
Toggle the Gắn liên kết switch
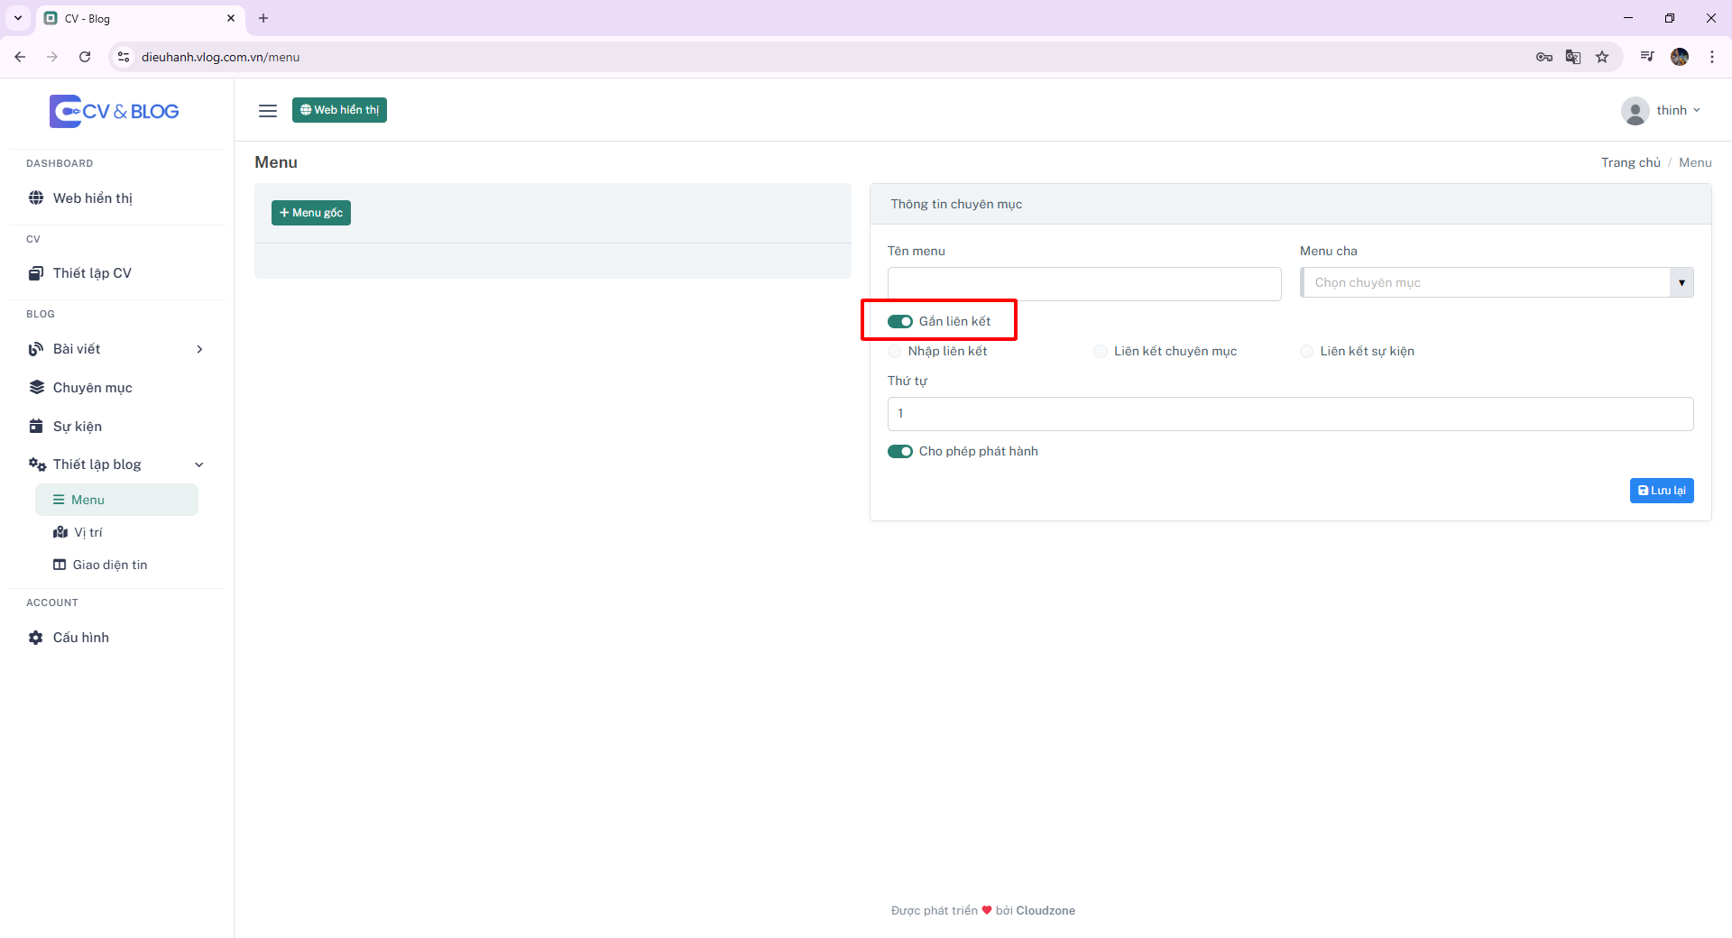point(900,322)
